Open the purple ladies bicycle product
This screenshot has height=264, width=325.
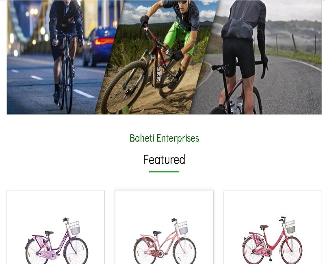56,227
